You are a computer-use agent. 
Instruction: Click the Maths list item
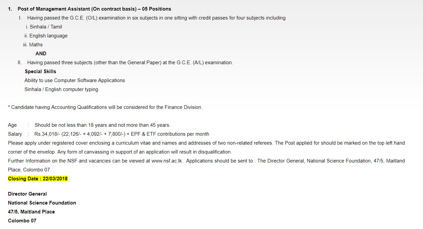pos(33,45)
